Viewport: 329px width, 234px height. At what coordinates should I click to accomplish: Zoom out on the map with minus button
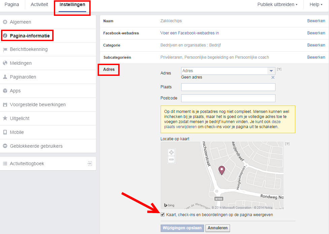pyautogui.click(x=171, y=159)
